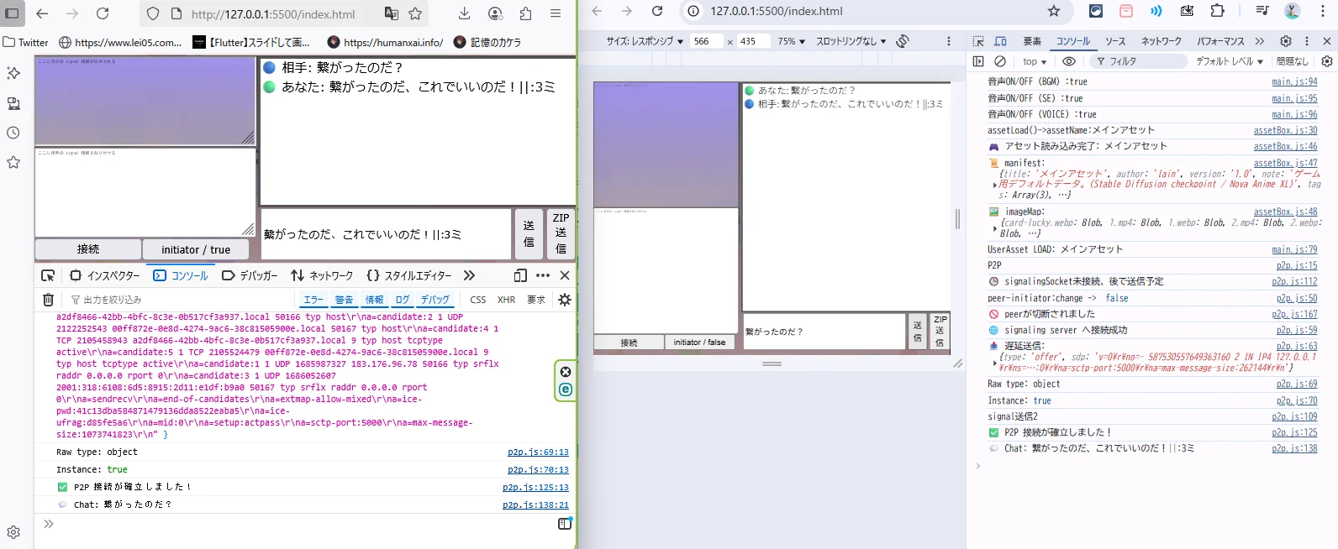The image size is (1338, 549).
Task: Click Chrome's clear console icon
Action: click(1000, 61)
